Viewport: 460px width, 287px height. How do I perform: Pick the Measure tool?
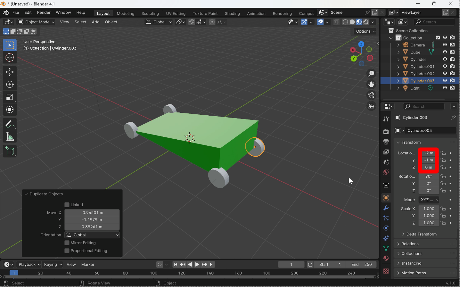[x=10, y=137]
